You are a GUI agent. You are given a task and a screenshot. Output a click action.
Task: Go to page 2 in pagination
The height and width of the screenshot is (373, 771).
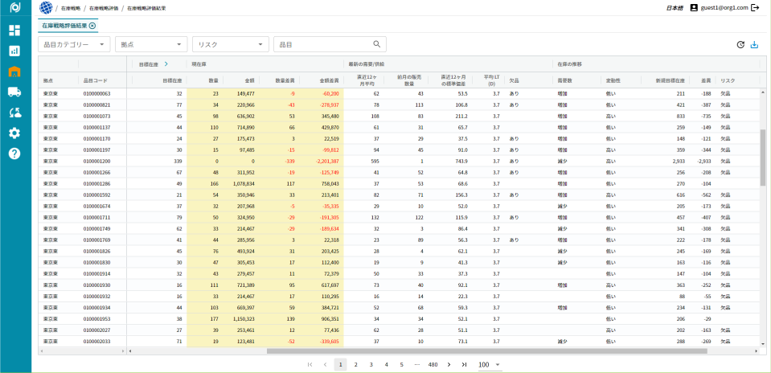tap(355, 364)
